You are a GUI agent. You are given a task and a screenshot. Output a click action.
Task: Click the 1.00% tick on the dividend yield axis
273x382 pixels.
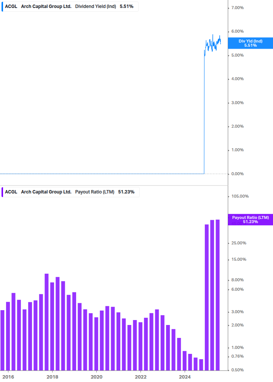click(237, 150)
